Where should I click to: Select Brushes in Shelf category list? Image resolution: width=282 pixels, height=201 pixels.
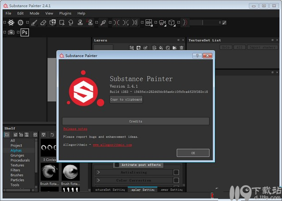pos(17,175)
